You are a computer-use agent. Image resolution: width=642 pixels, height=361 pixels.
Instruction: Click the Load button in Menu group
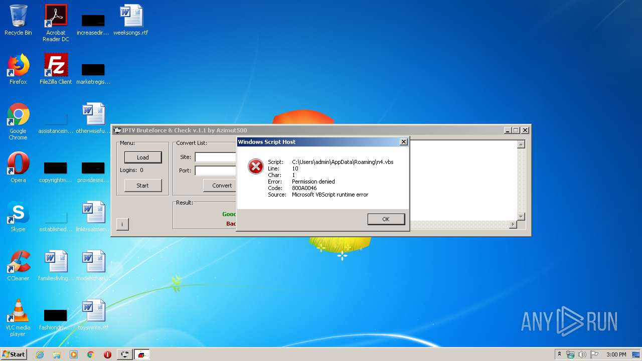click(x=143, y=157)
